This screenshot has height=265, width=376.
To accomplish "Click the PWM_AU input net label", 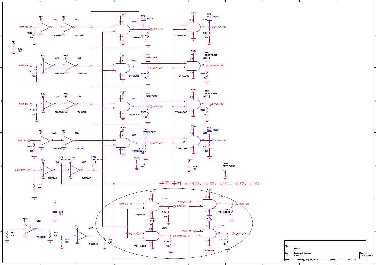I will (x=23, y=27).
